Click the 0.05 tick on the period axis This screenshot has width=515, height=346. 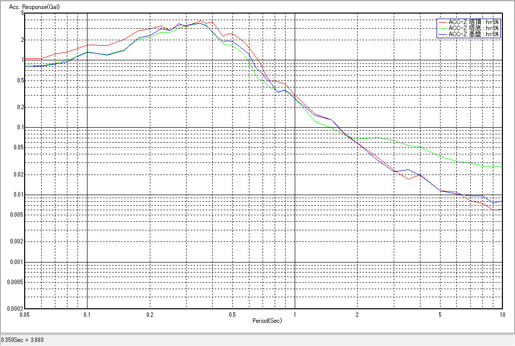pos(25,314)
